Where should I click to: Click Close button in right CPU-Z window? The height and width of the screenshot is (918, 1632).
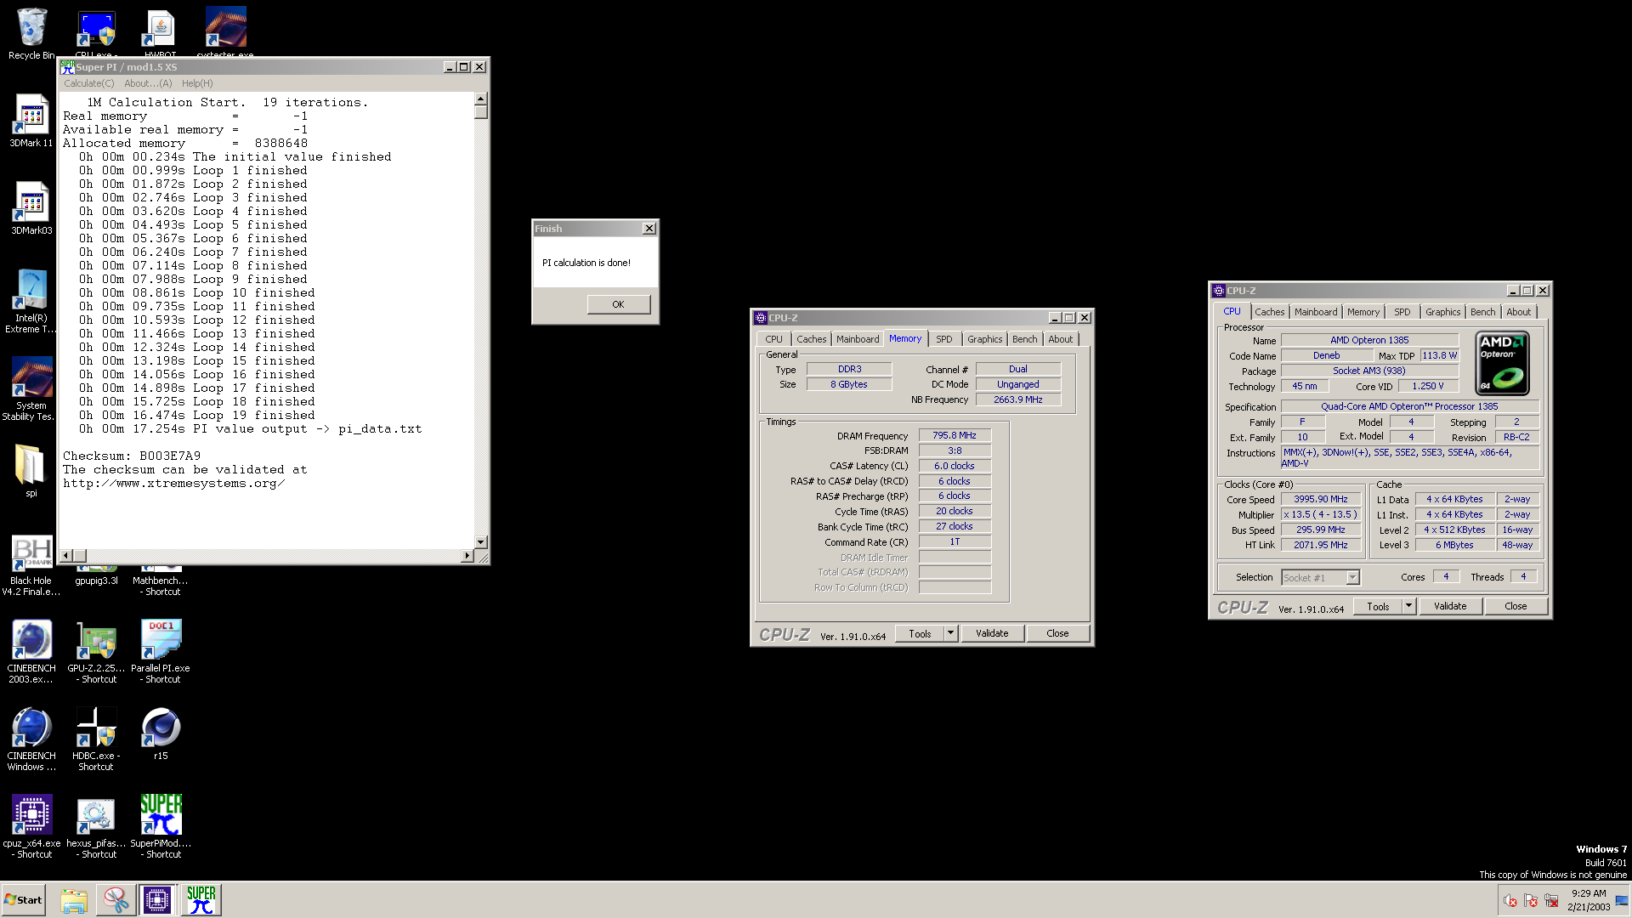1516,606
